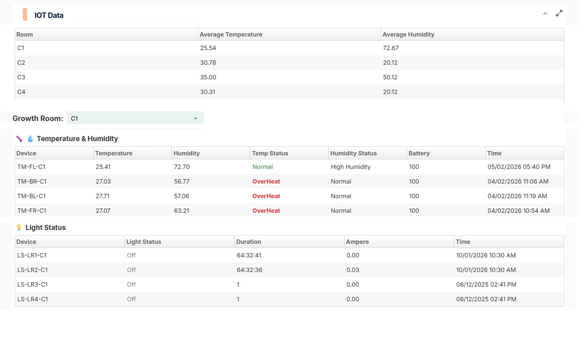Open the Growth Room dropdown
This screenshot has height=355, width=580.
click(135, 118)
